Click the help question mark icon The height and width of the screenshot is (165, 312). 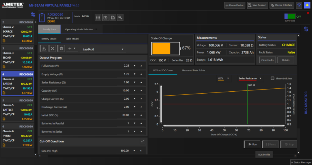click(299, 5)
